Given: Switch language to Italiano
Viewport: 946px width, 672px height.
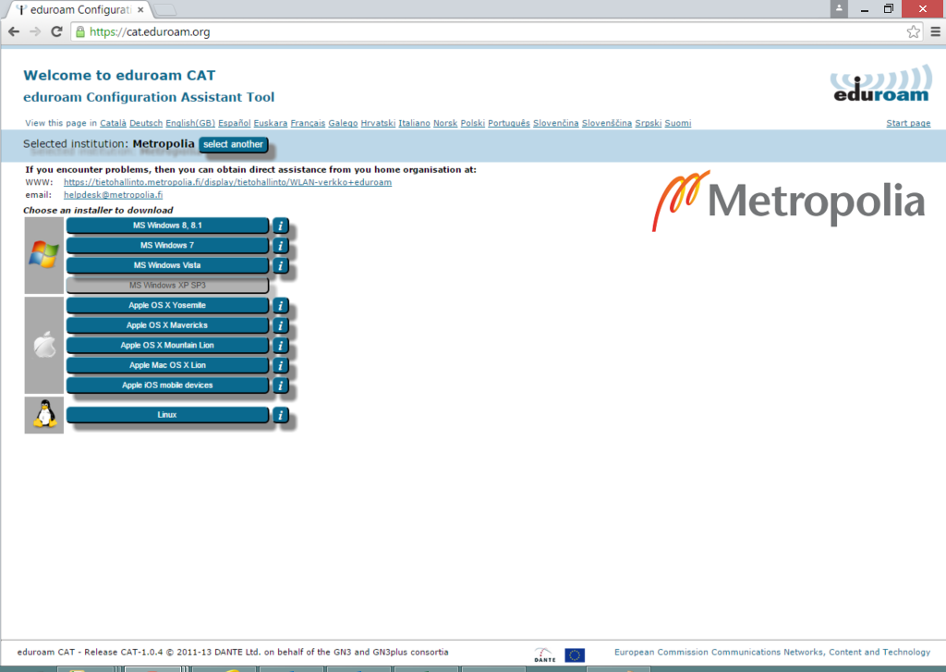Looking at the screenshot, I should tap(414, 123).
